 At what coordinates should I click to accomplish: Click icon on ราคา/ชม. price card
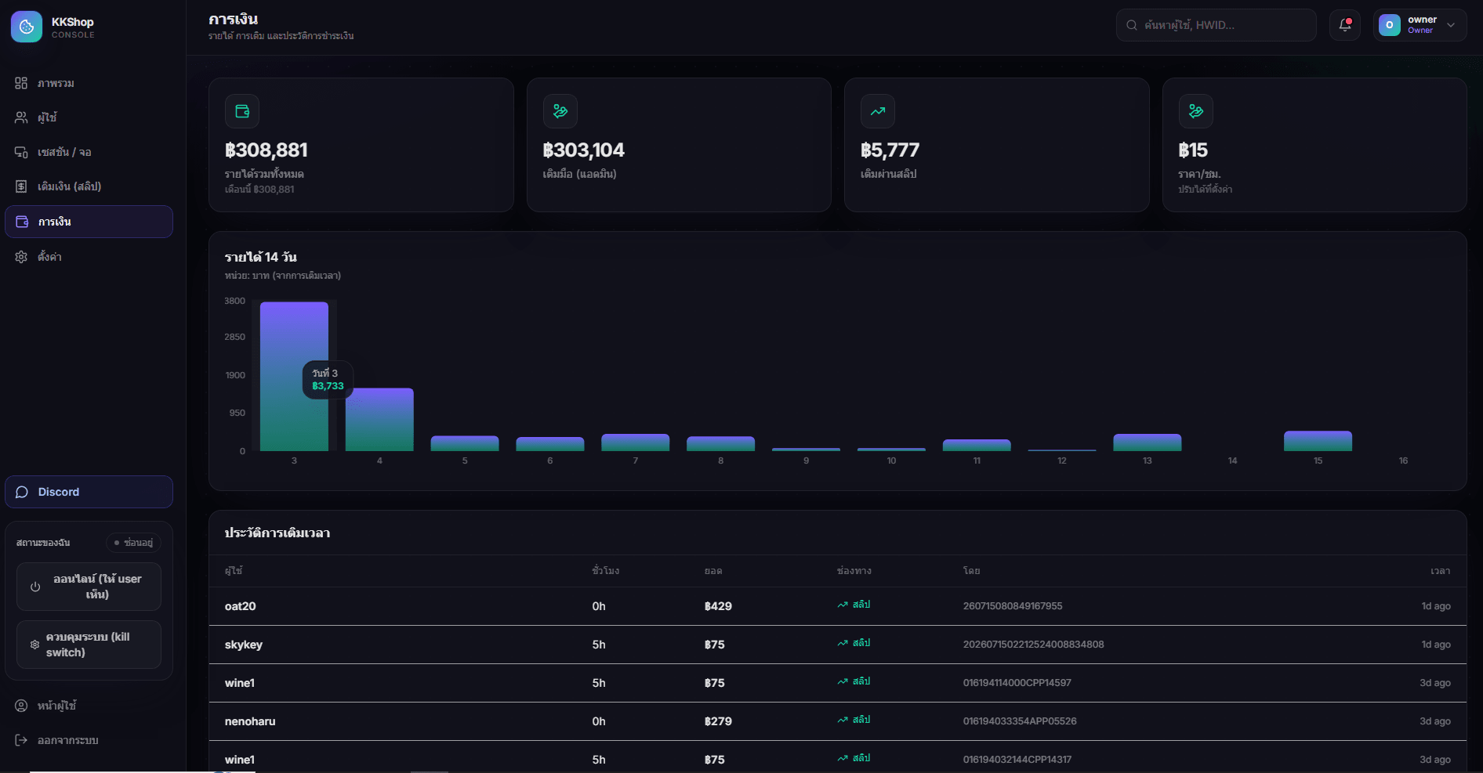click(1196, 111)
